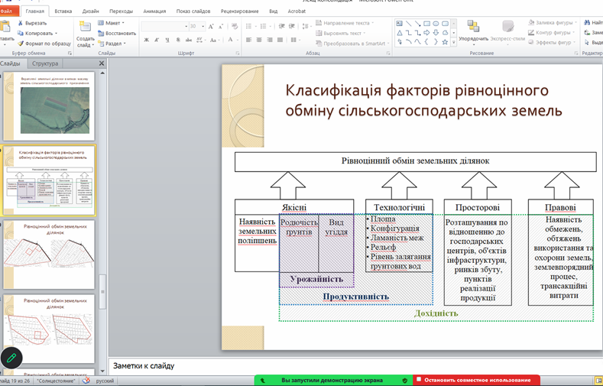Viewport: 603px width, 386px height.
Task: Open the Файл button
Action: coord(7,11)
